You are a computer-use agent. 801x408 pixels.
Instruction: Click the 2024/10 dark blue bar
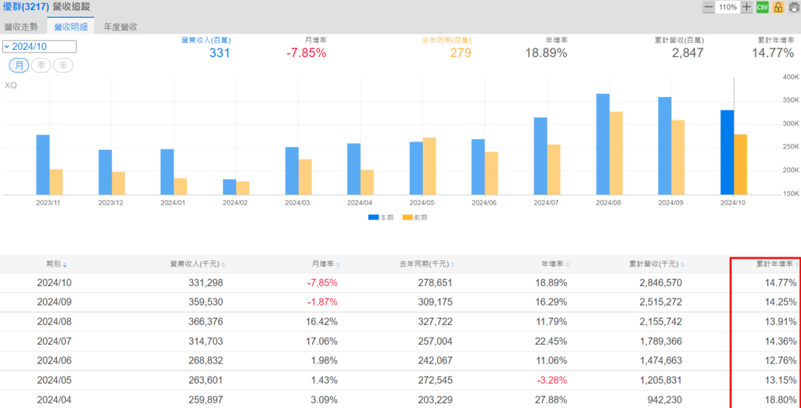727,152
